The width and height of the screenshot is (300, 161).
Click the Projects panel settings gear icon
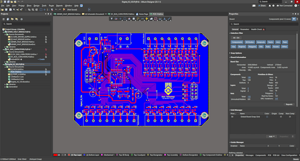click(22, 19)
